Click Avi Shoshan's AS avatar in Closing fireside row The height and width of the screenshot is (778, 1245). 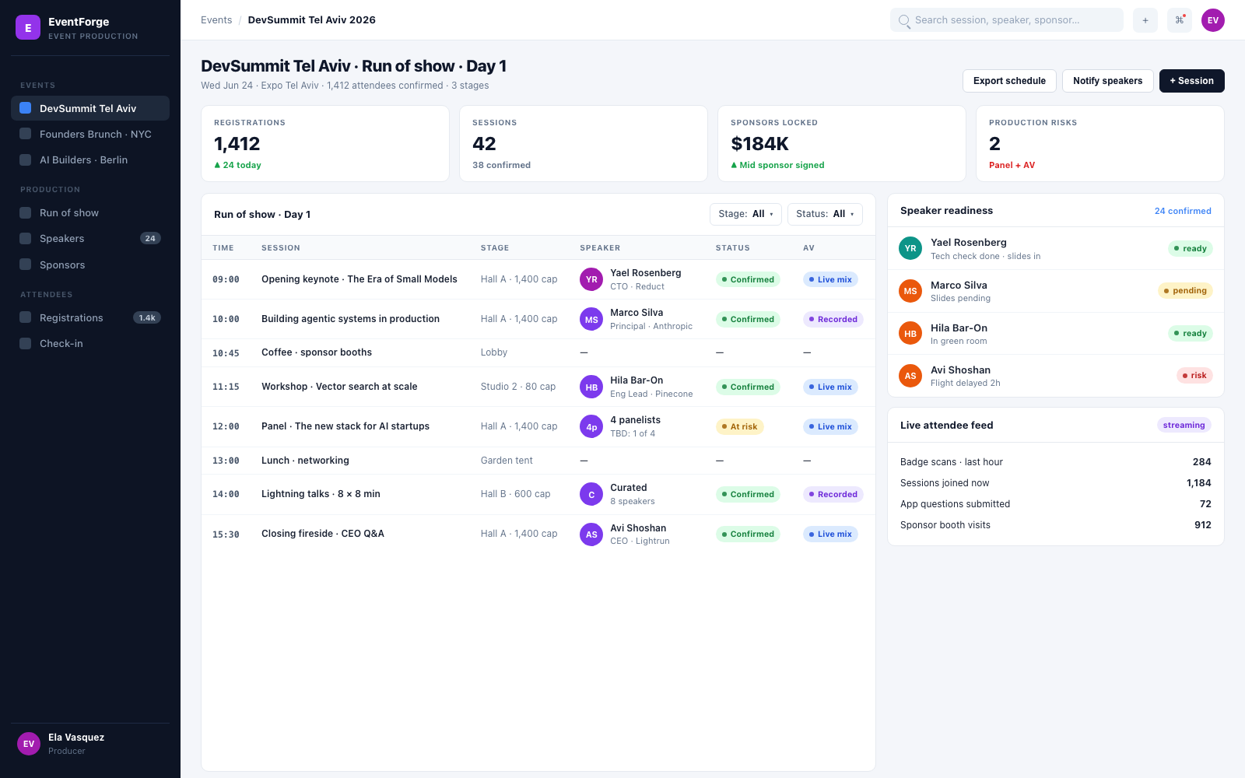click(591, 534)
